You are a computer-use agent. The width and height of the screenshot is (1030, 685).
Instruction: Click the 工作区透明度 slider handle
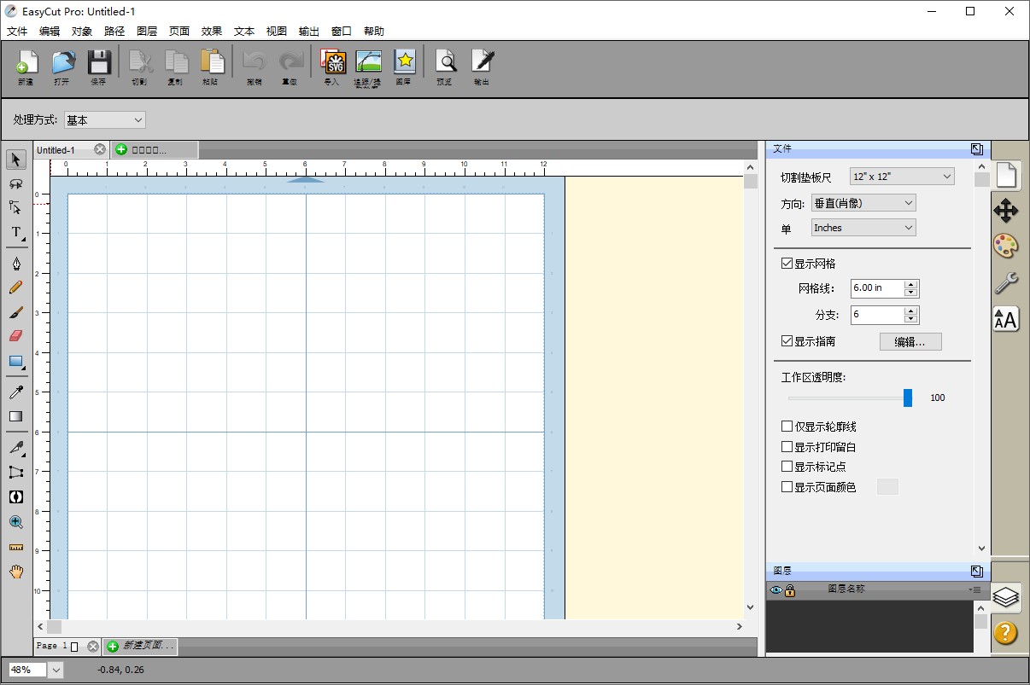pyautogui.click(x=908, y=398)
